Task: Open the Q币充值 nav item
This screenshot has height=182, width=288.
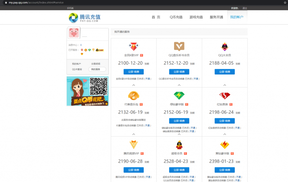Action: [x=176, y=17]
